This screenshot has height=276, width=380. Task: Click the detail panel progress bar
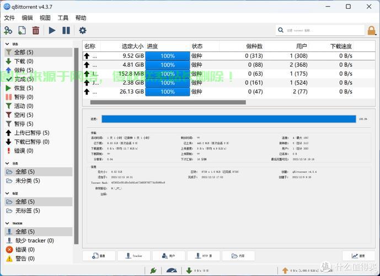(x=228, y=119)
